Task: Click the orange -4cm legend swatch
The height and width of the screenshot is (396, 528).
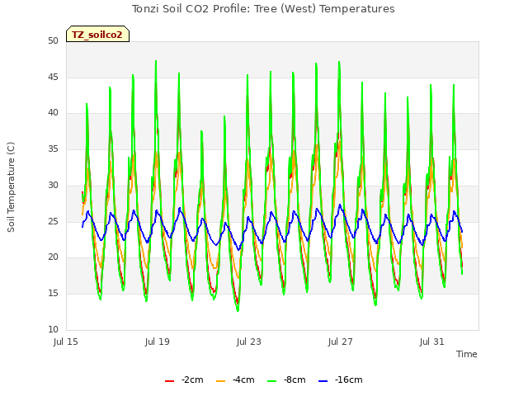Action: click(220, 381)
